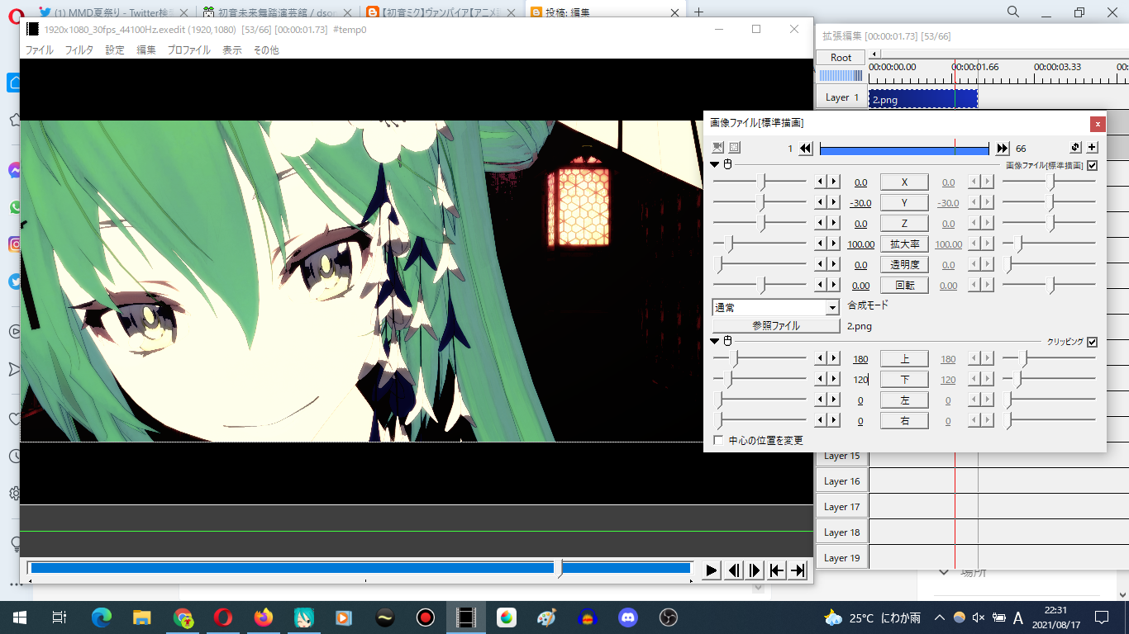
Task: Click Root button in timeline window
Action: click(x=841, y=57)
